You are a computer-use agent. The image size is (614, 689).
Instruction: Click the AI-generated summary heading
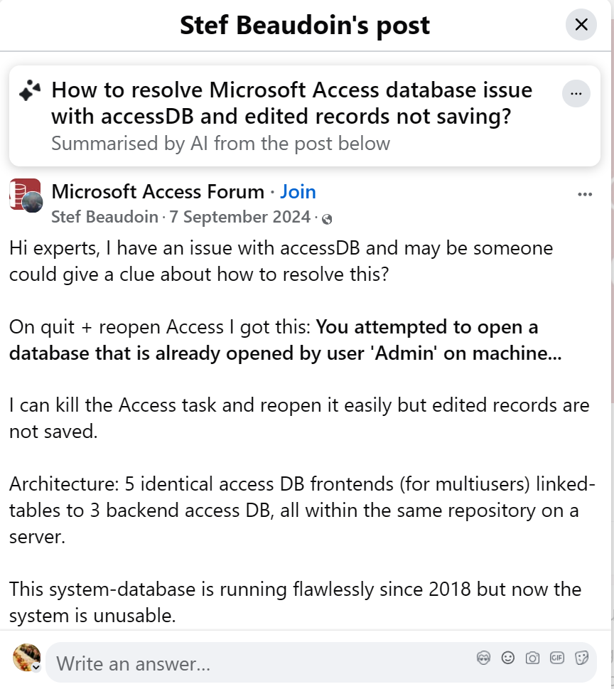(x=291, y=103)
